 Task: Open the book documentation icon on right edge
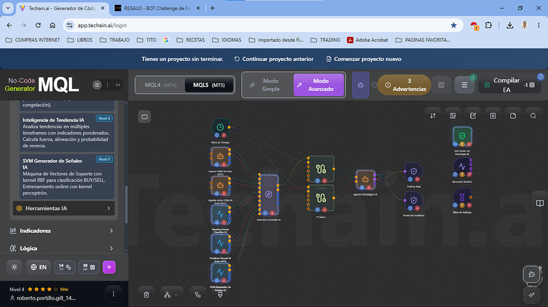(539, 203)
